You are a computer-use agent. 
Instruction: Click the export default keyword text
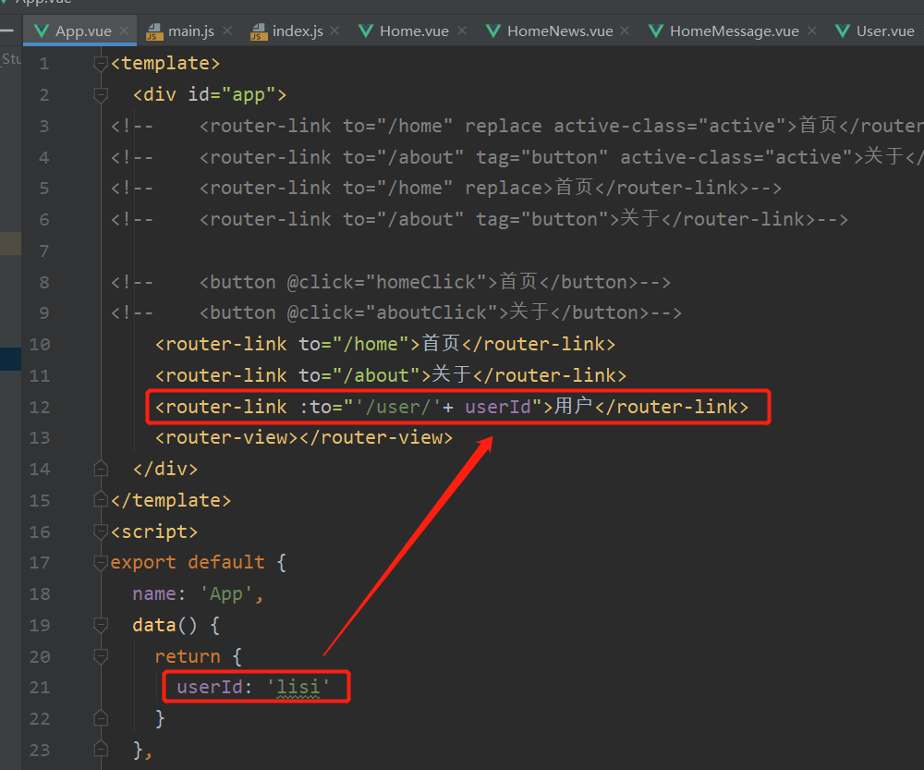coord(188,562)
